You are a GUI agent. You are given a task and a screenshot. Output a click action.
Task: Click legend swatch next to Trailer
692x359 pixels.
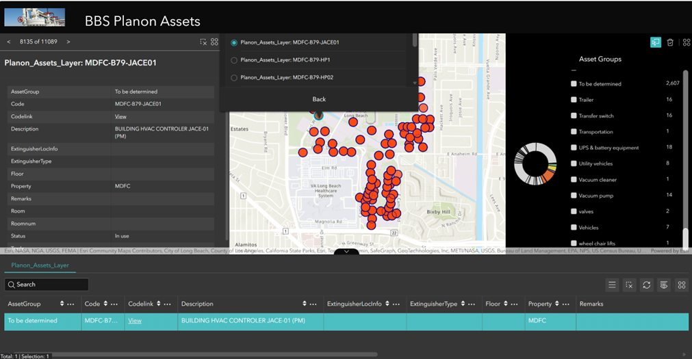574,100
